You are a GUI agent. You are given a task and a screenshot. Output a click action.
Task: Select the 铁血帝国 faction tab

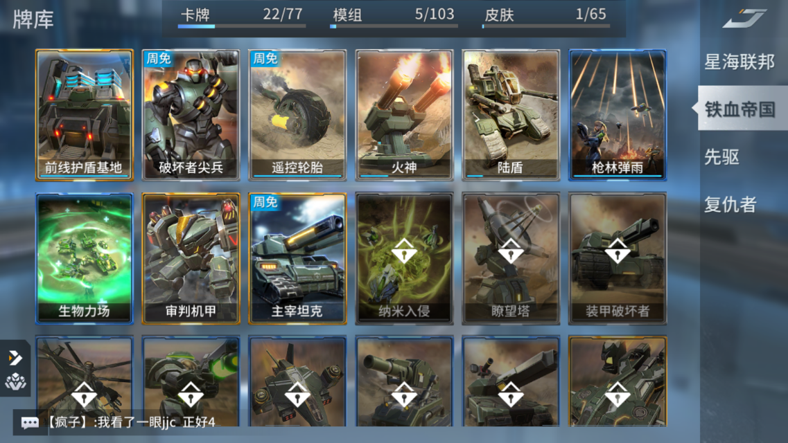coord(739,109)
